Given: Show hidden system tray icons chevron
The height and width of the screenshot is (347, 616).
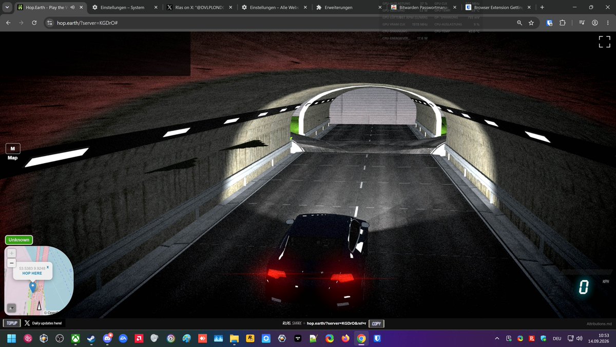Looking at the screenshot, I should (496, 338).
